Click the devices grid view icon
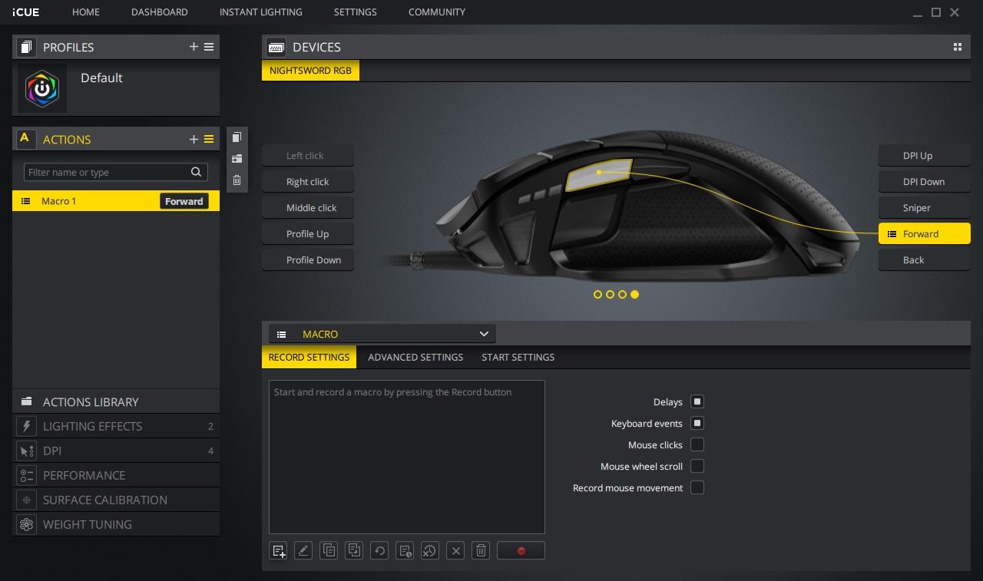 958,47
